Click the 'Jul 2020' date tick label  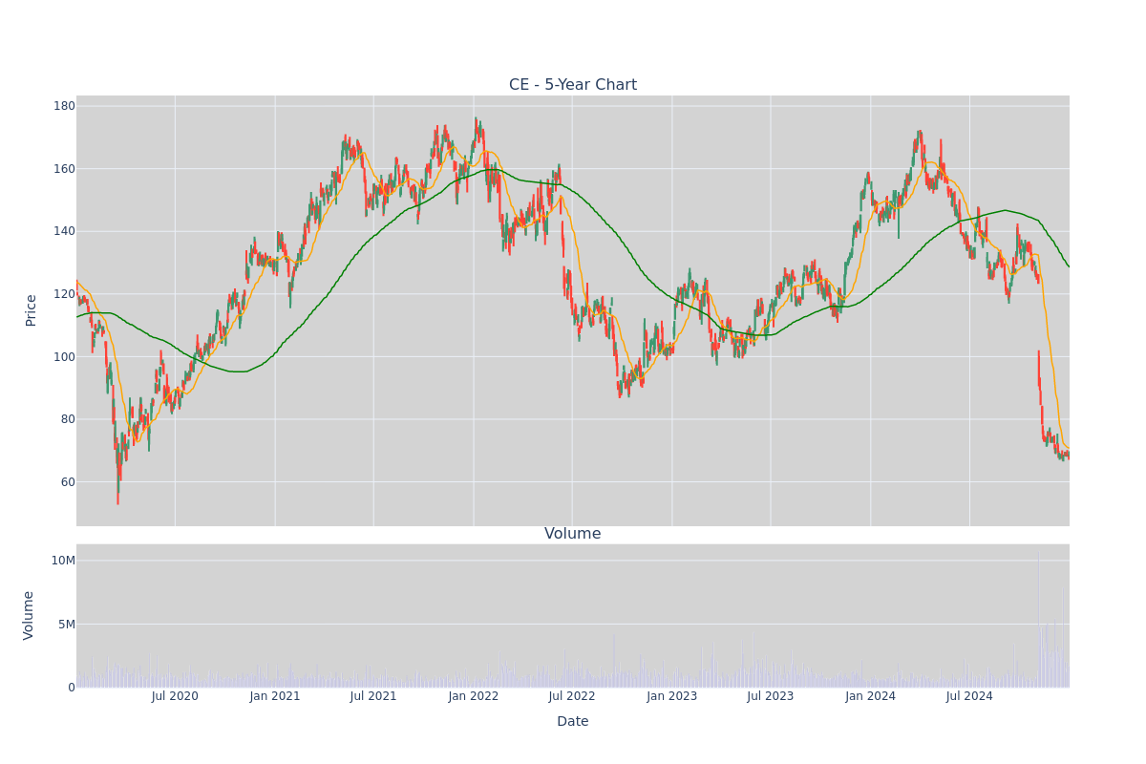point(175,696)
